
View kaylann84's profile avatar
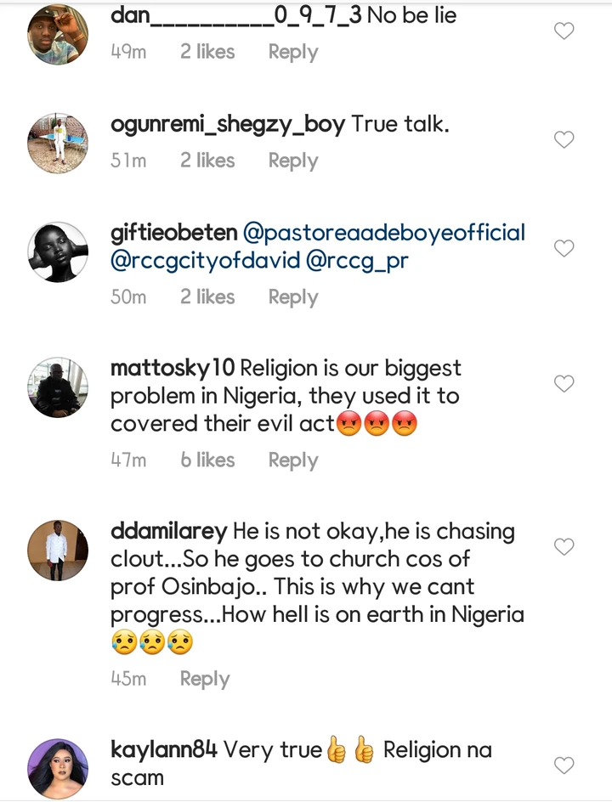[58, 768]
